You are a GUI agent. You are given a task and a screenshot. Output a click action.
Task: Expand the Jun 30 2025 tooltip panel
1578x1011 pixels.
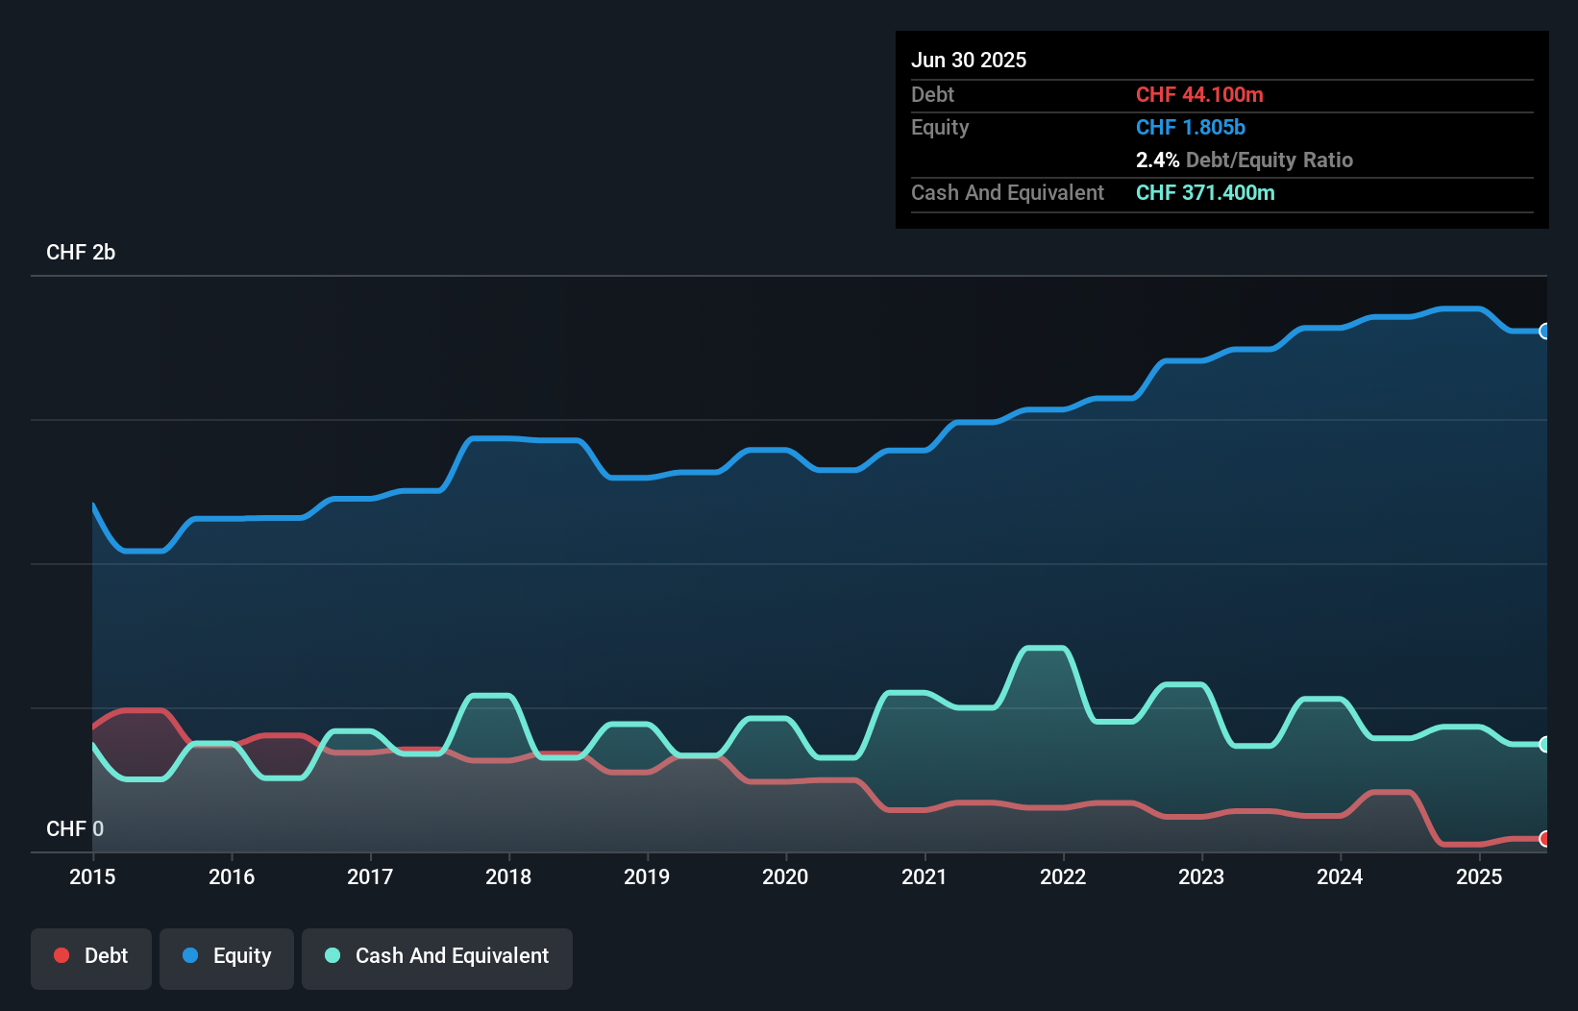coord(969,60)
